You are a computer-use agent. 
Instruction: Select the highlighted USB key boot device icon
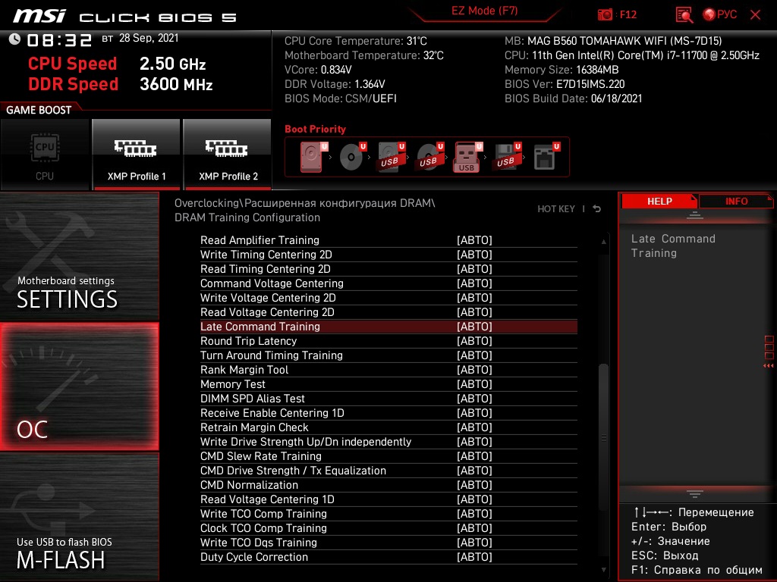pos(467,157)
